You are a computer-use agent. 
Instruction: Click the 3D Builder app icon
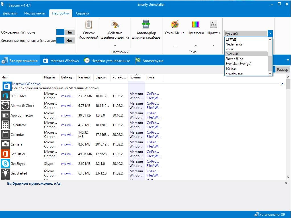[x=5, y=96]
